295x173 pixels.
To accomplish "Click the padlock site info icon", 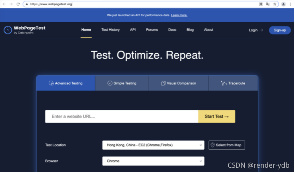I will 27,4.
